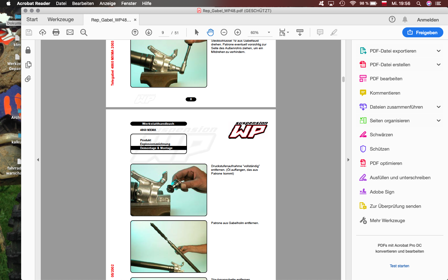Collapse the right tools pane arrow
The width and height of the screenshot is (448, 280).
[348, 160]
